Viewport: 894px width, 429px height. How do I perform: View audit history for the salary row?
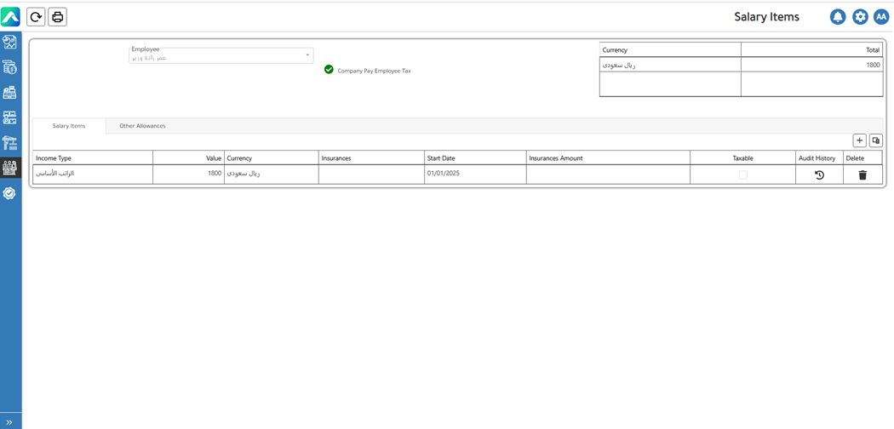(x=819, y=174)
